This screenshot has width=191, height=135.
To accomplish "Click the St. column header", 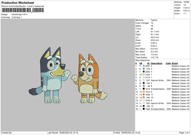I will pyautogui.click(x=148, y=63).
